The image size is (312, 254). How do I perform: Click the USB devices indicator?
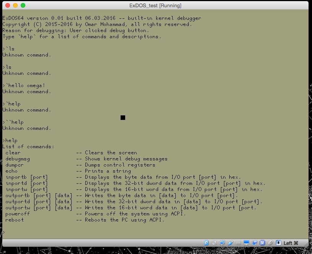click(230, 243)
